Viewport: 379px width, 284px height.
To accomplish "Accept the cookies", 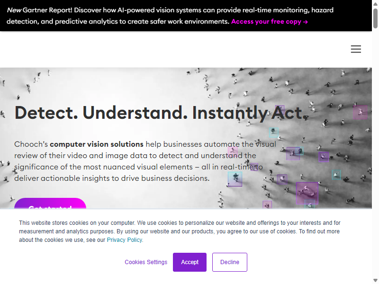I will 189,262.
